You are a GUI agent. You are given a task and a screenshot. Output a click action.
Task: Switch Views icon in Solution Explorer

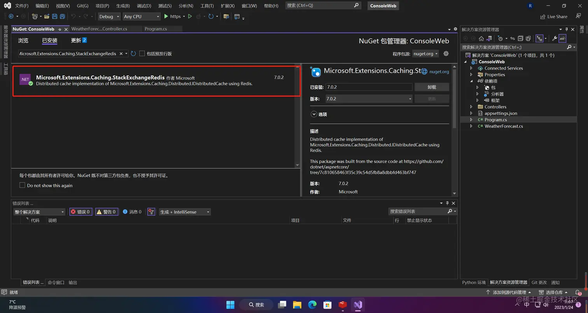click(x=489, y=39)
